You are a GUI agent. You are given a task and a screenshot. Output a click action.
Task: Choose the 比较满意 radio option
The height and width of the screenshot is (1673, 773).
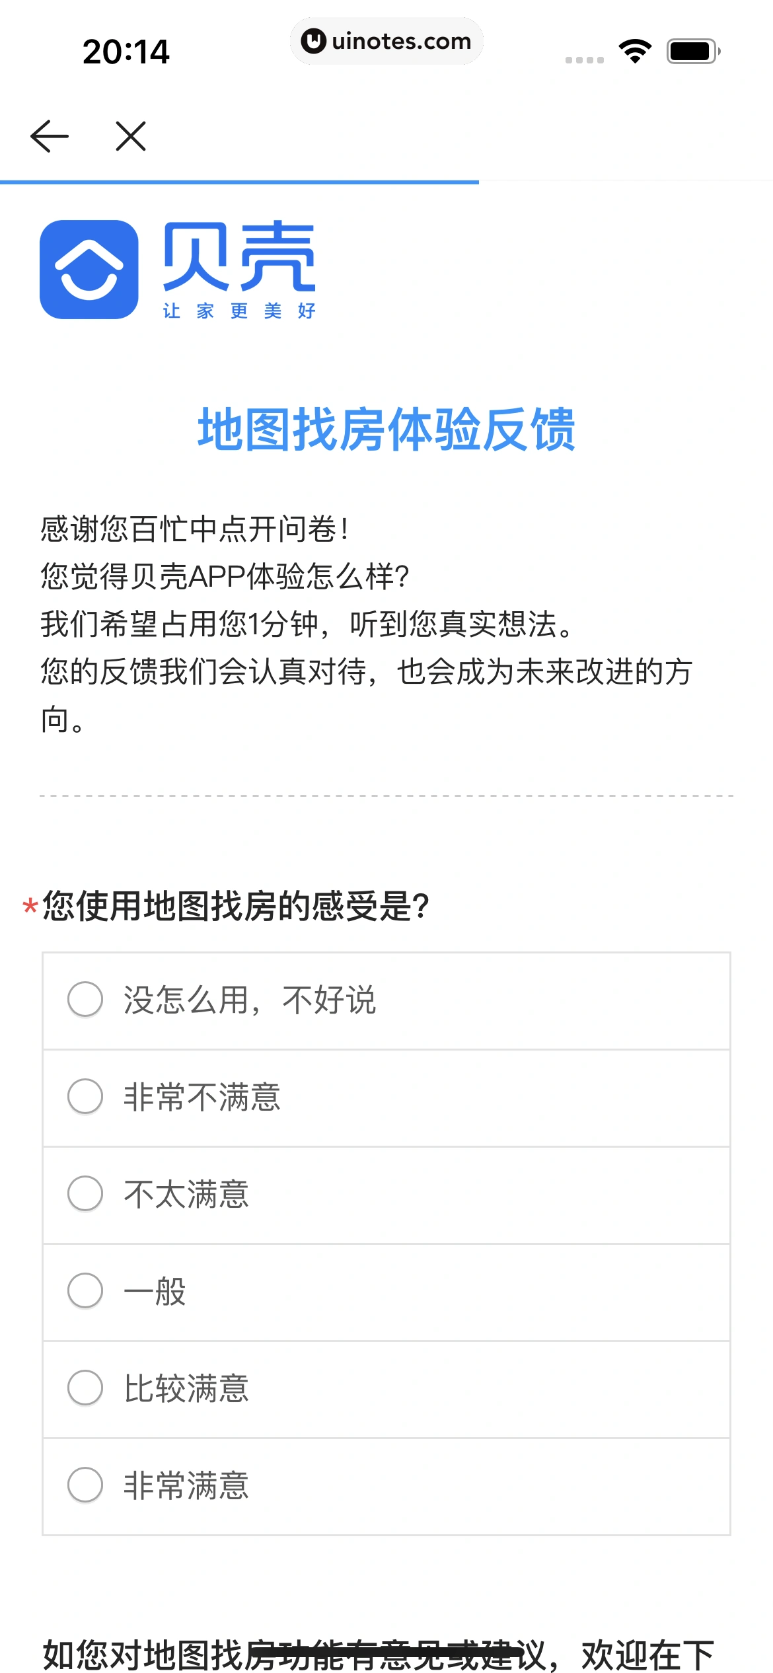[x=86, y=1388]
